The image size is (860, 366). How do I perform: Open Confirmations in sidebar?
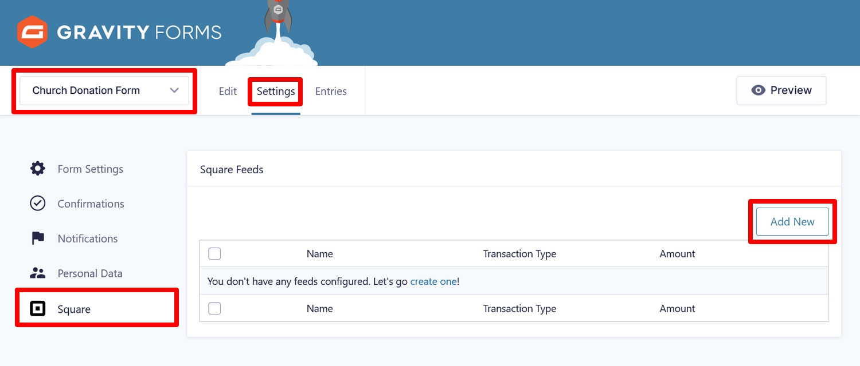91,204
